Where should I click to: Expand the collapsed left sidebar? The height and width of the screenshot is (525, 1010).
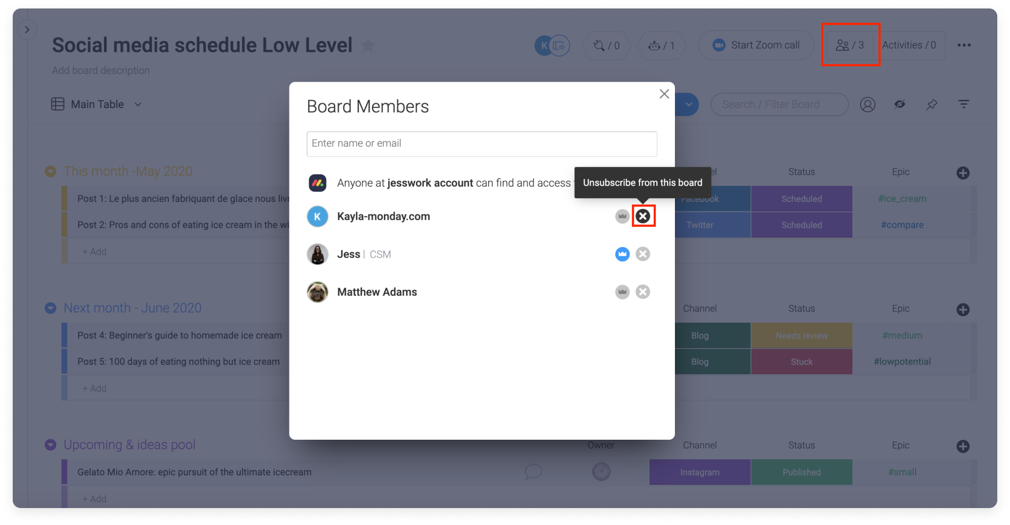point(27,30)
